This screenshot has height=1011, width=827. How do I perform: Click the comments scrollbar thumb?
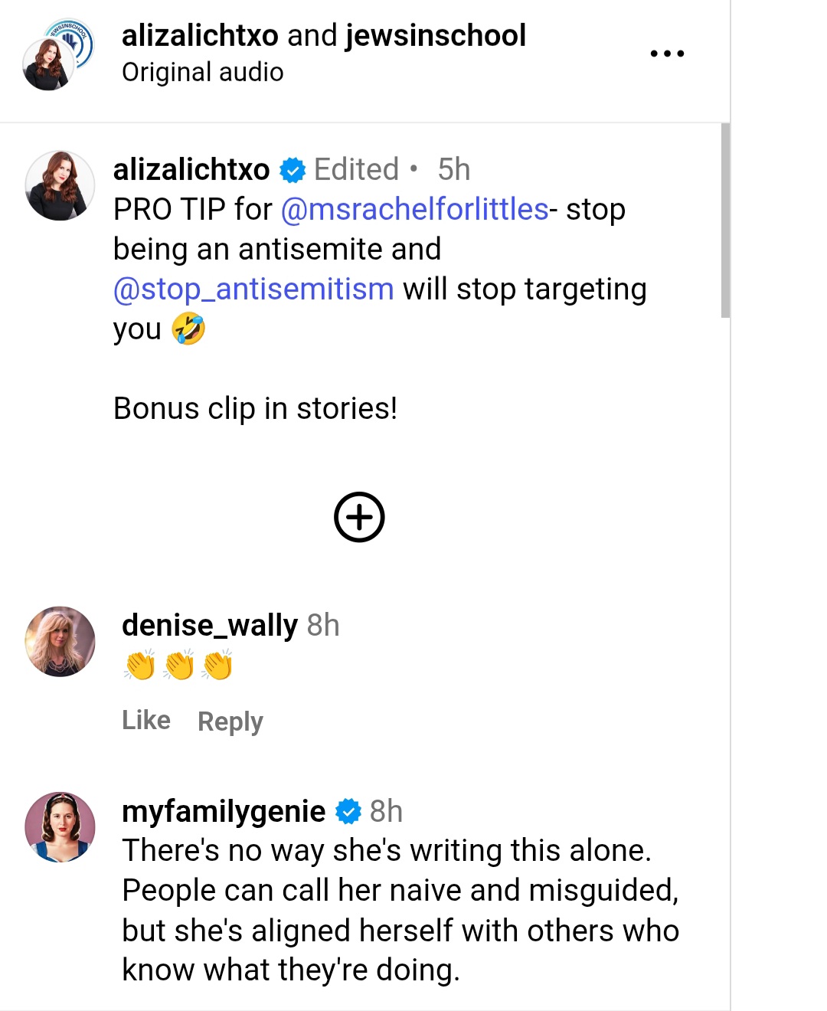[725, 221]
